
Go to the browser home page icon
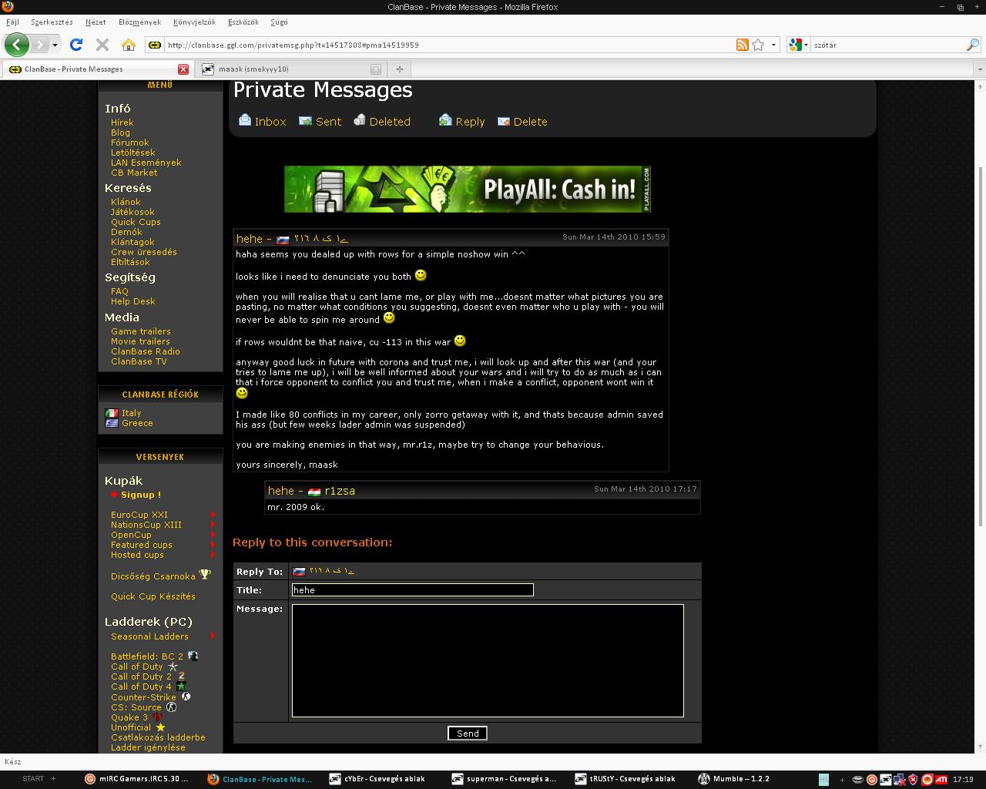129,45
